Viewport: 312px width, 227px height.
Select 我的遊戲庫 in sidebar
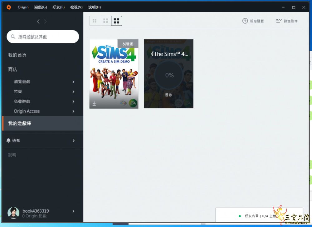point(43,123)
